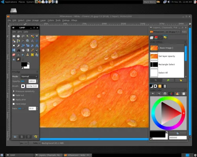Open the Layer menu
The image size is (197, 157).
pyautogui.click(x=43, y=20)
